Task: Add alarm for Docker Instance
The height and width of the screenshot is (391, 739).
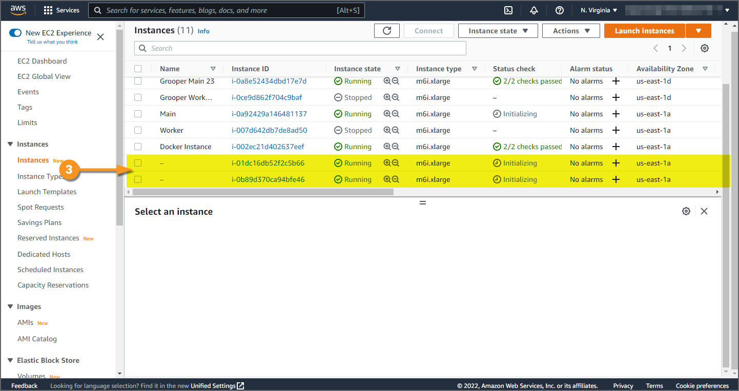Action: tap(616, 147)
